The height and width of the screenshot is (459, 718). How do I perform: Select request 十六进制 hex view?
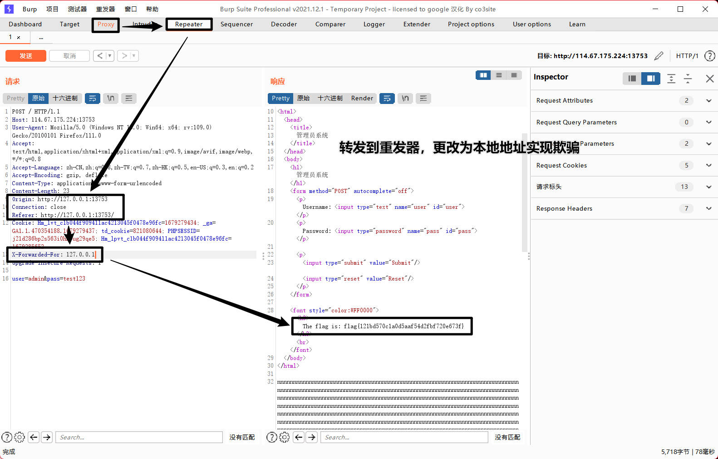65,98
